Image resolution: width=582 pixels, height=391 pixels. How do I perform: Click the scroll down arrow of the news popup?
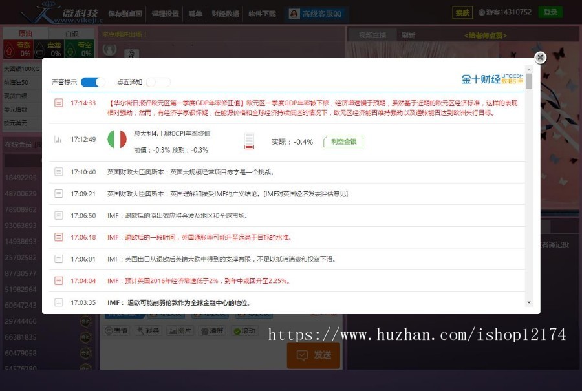click(x=529, y=302)
